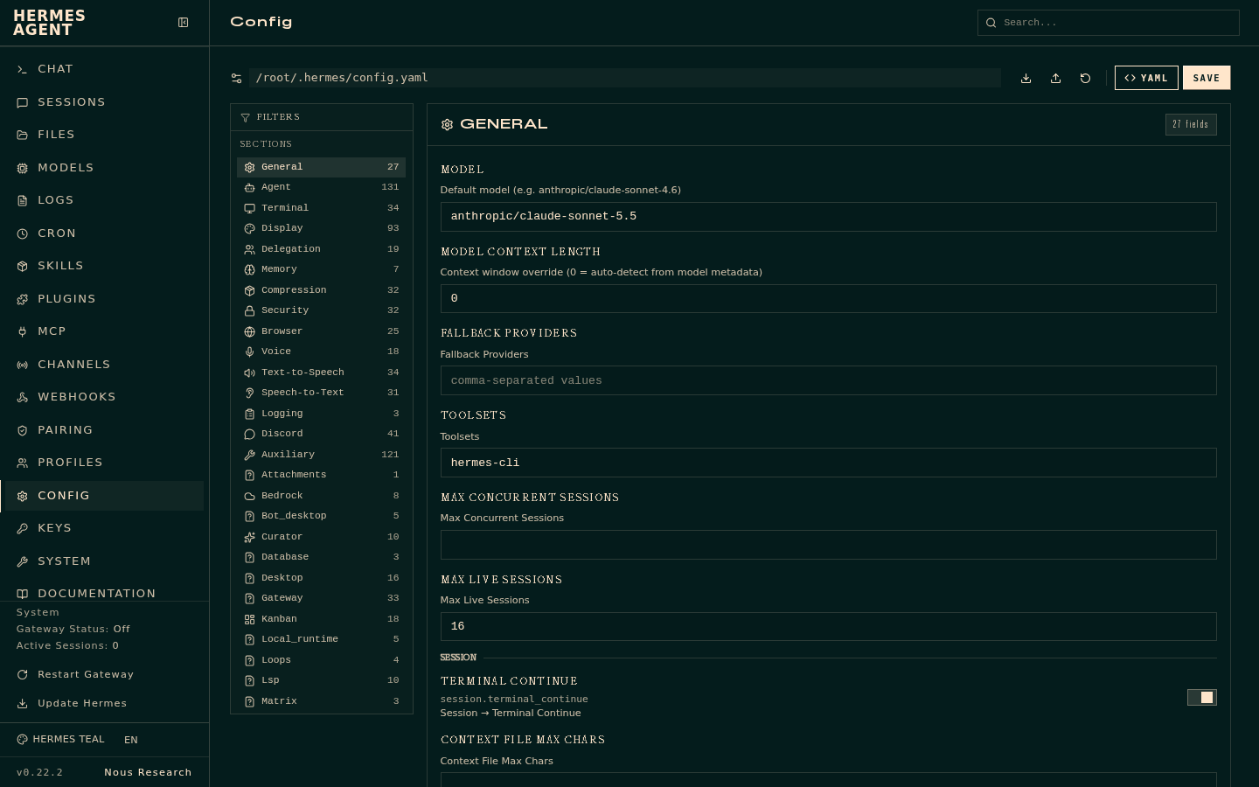Change the EN language selector
Image resolution: width=1259 pixels, height=787 pixels.
[131, 740]
